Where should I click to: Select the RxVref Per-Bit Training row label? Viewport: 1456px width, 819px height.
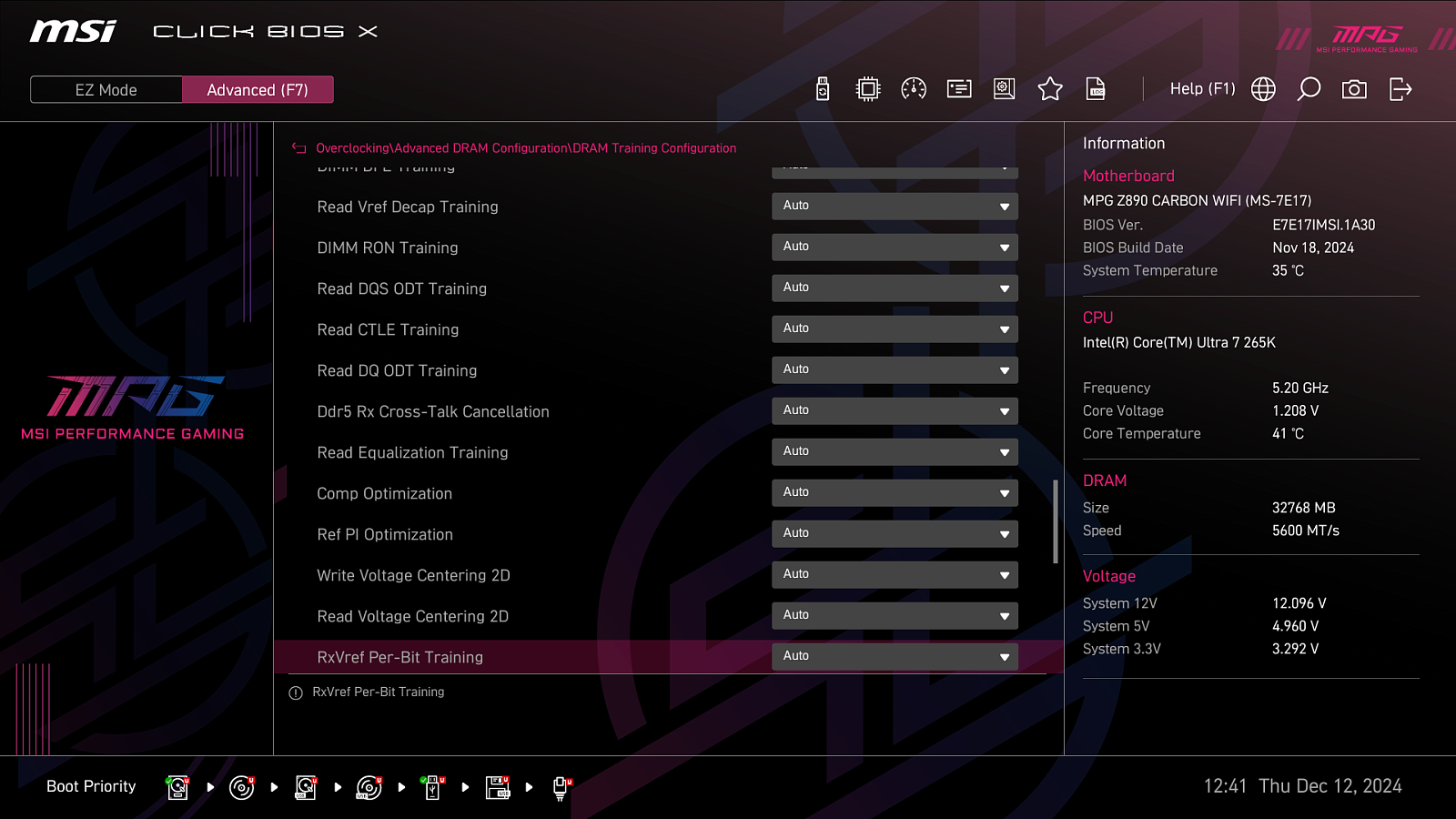coord(400,658)
